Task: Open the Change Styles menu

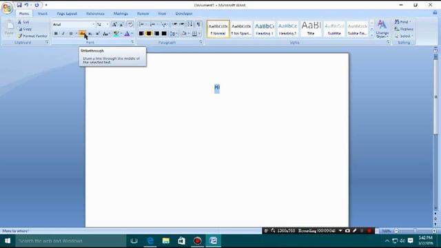Action: click(382, 29)
